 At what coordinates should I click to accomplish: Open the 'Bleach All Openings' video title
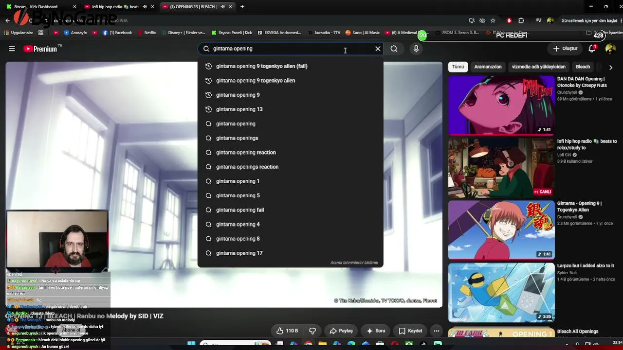tap(578, 332)
